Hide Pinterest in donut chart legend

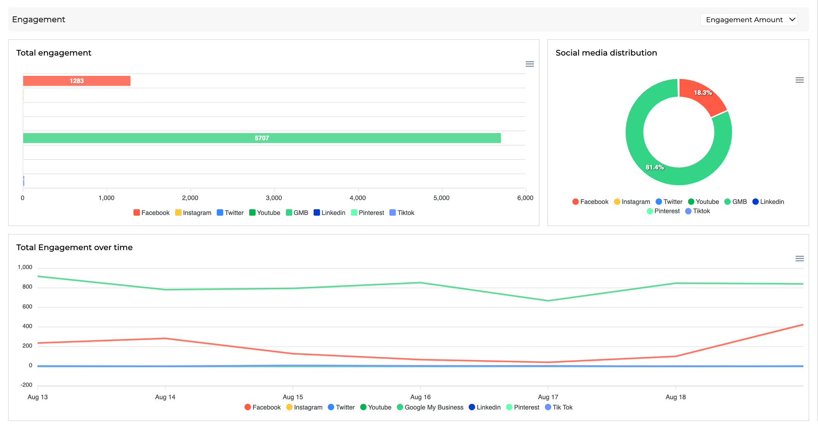pos(663,211)
